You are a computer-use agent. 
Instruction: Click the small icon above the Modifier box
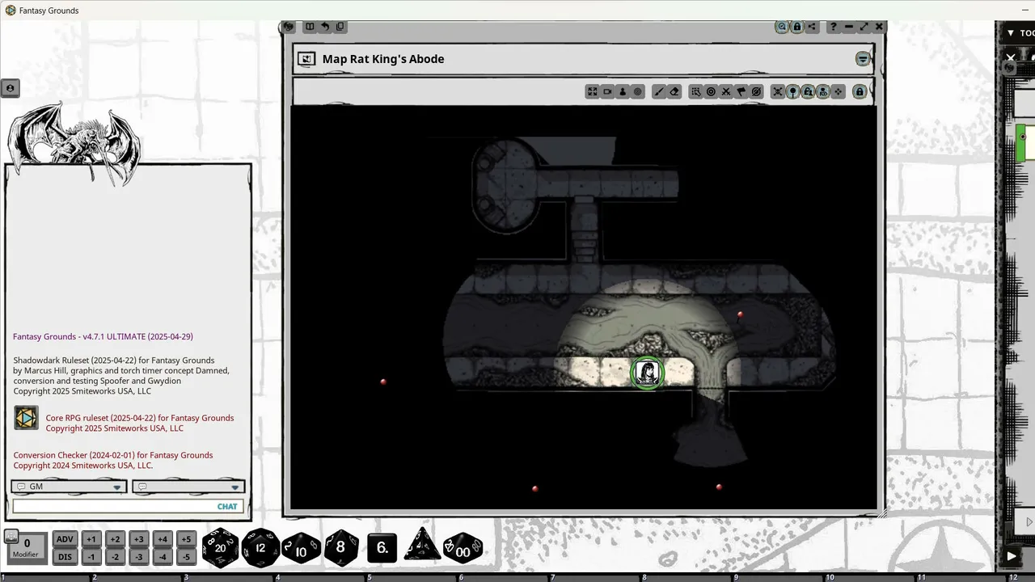point(11,536)
